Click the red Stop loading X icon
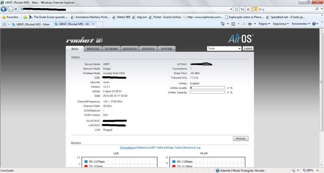This screenshot has height=173, width=324. (x=248, y=9)
